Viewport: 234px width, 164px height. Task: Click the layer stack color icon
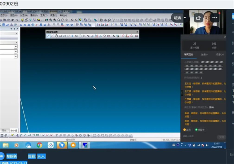(x=39, y=20)
